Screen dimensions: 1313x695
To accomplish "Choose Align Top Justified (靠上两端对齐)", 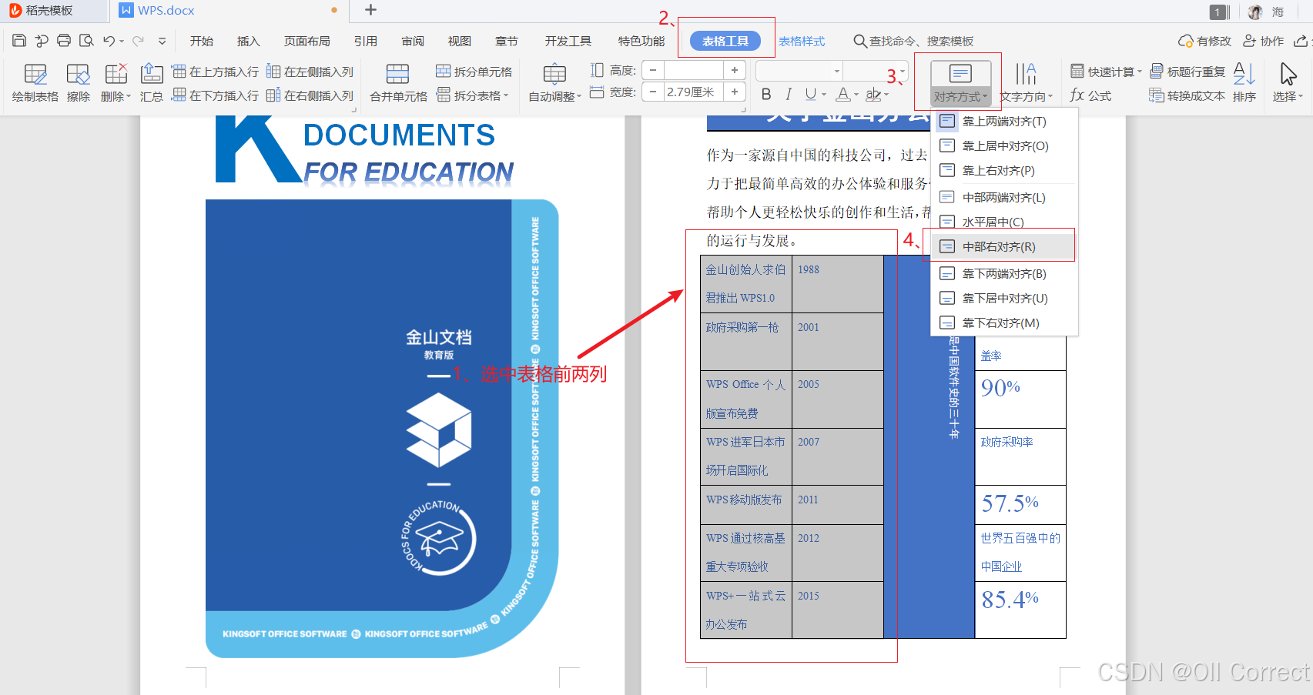I will pyautogui.click(x=1004, y=121).
